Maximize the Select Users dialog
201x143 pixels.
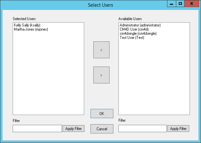180,4
